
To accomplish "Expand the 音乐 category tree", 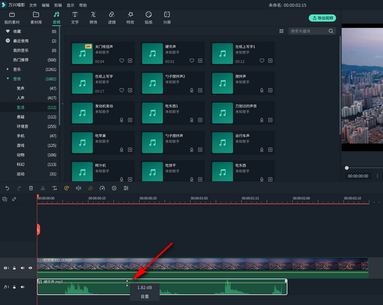I will click(x=8, y=69).
